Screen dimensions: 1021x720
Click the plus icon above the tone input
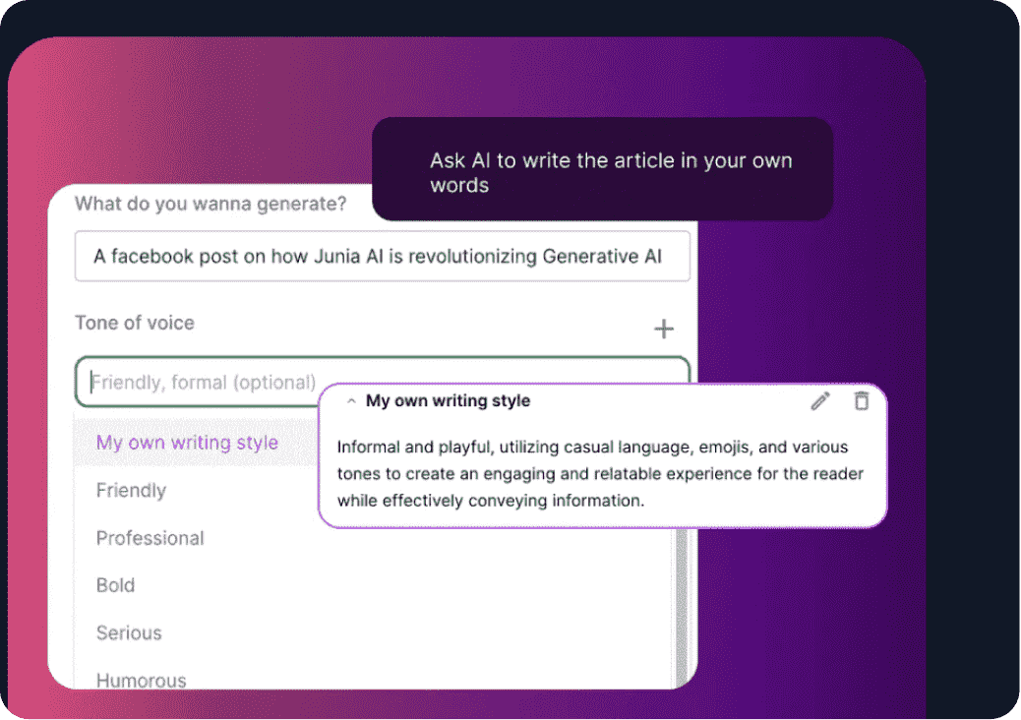(x=664, y=329)
